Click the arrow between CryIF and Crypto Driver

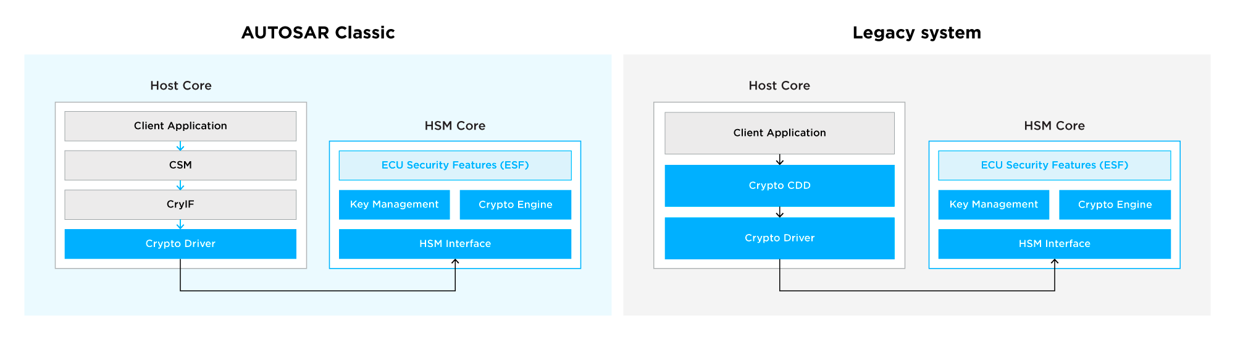(x=180, y=225)
